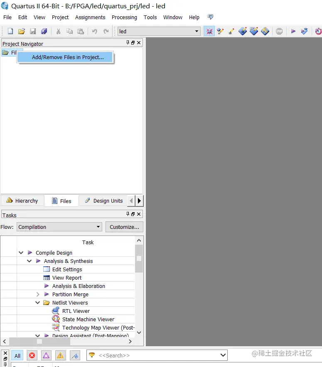The image size is (322, 367).
Task: Open a file using the yellow folder toolbar icon
Action: pyautogui.click(x=22, y=31)
